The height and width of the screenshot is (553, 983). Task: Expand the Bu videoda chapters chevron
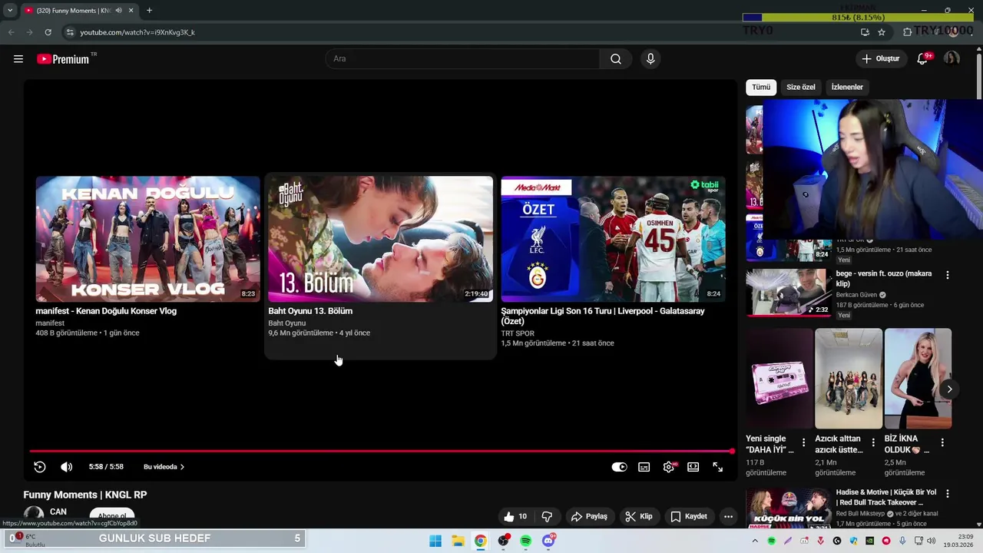point(182,467)
